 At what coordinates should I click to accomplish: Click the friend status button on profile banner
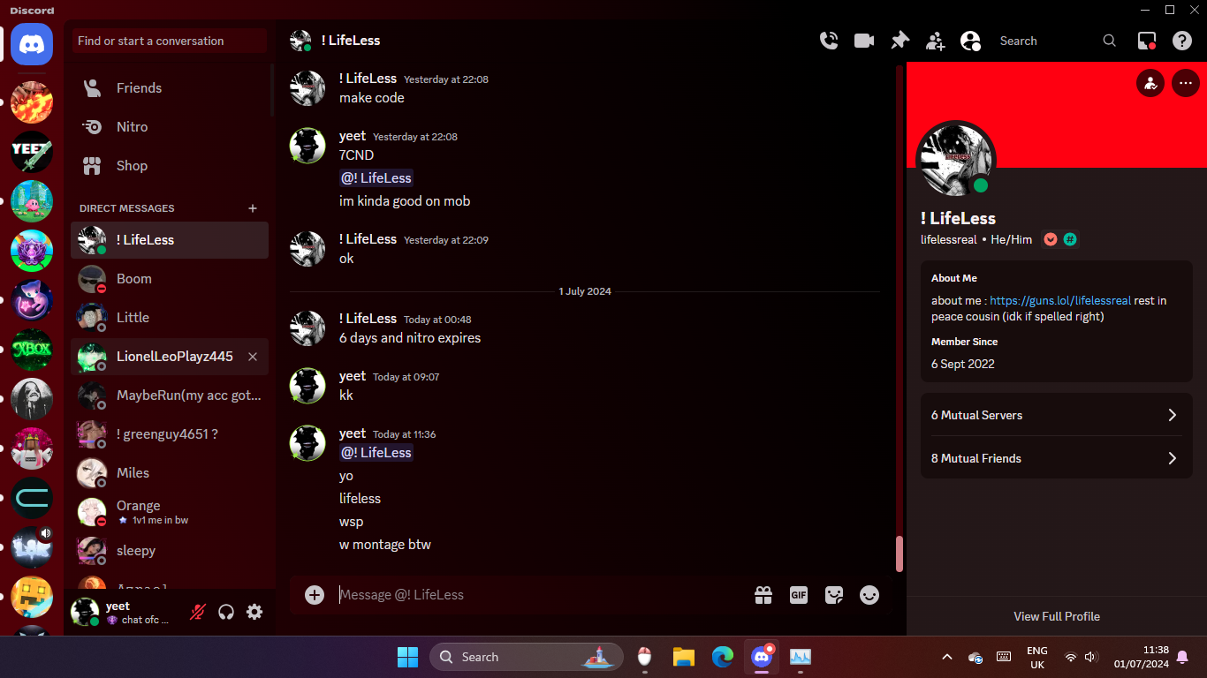coord(1150,84)
